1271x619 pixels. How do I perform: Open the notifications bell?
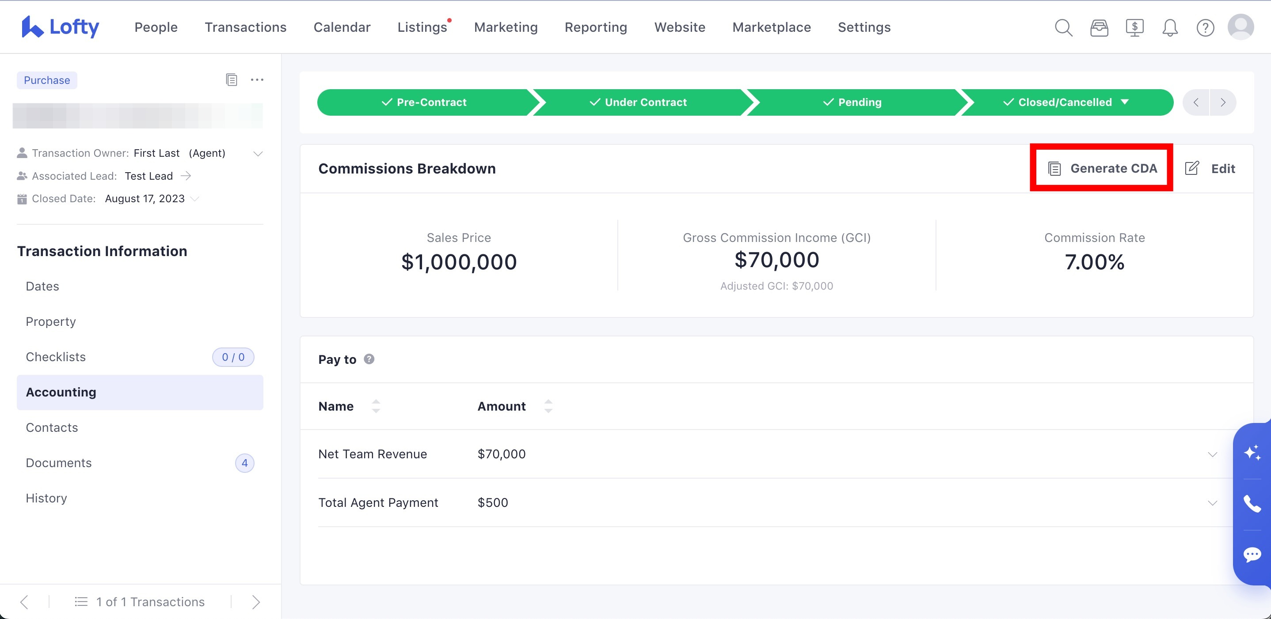coord(1170,28)
